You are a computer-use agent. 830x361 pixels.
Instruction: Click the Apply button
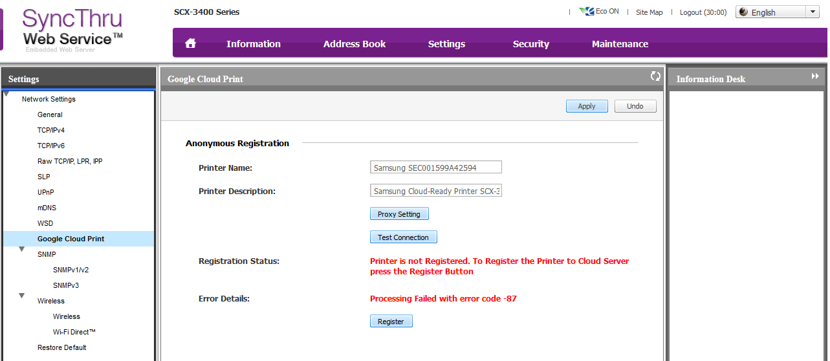point(587,106)
